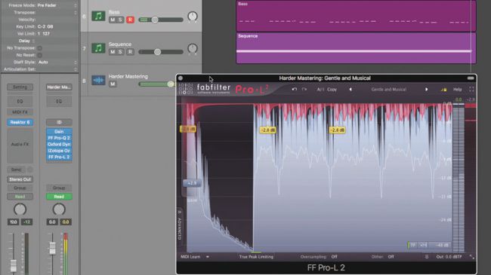
Task: Open the MIDI Learn dropdown arrow
Action: point(208,257)
